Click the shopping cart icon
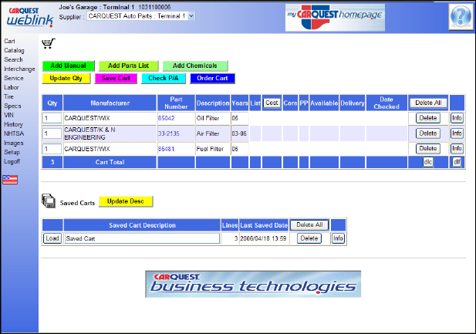Viewport: 476px width, 334px height. [49, 43]
